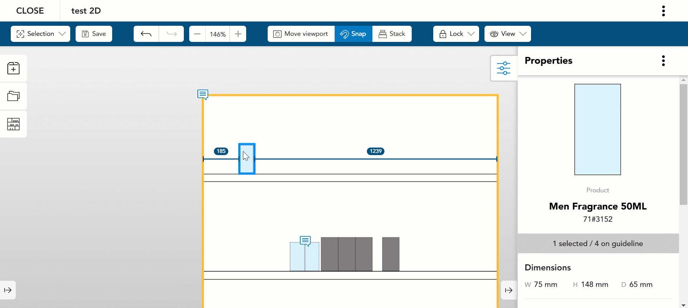The height and width of the screenshot is (308, 688).
Task: Zoom out with the minus button
Action: [197, 34]
